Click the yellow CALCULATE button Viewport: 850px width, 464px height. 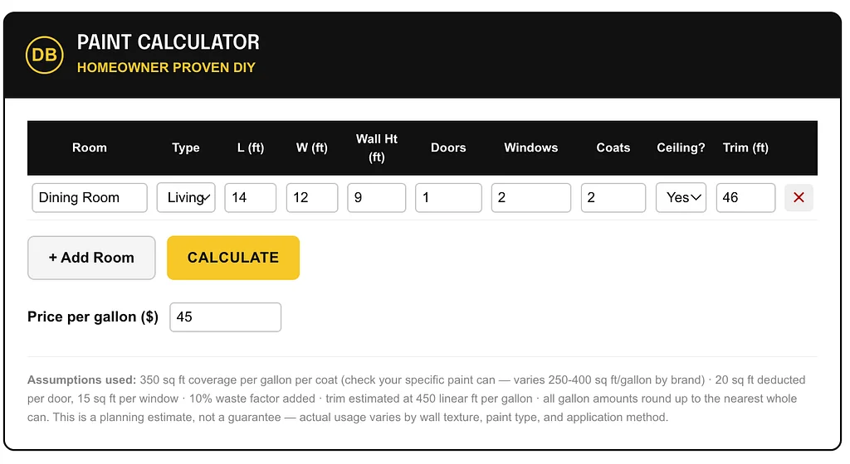pyautogui.click(x=233, y=258)
